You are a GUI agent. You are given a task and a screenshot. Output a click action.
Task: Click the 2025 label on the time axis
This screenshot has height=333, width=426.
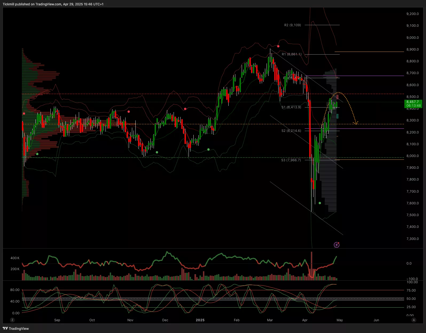pos(200,320)
